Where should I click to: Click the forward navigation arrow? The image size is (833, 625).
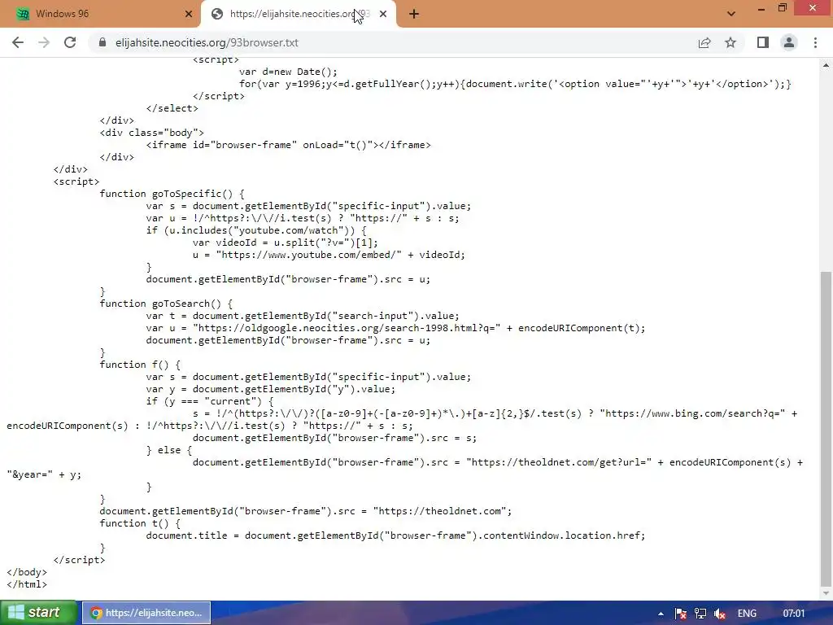[44, 42]
